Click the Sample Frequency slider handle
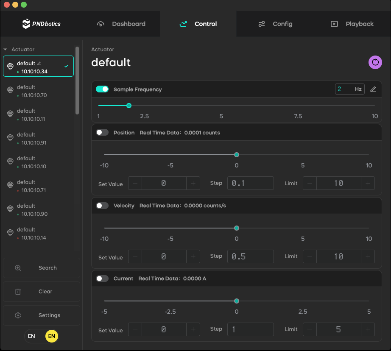The height and width of the screenshot is (351, 391). click(129, 106)
